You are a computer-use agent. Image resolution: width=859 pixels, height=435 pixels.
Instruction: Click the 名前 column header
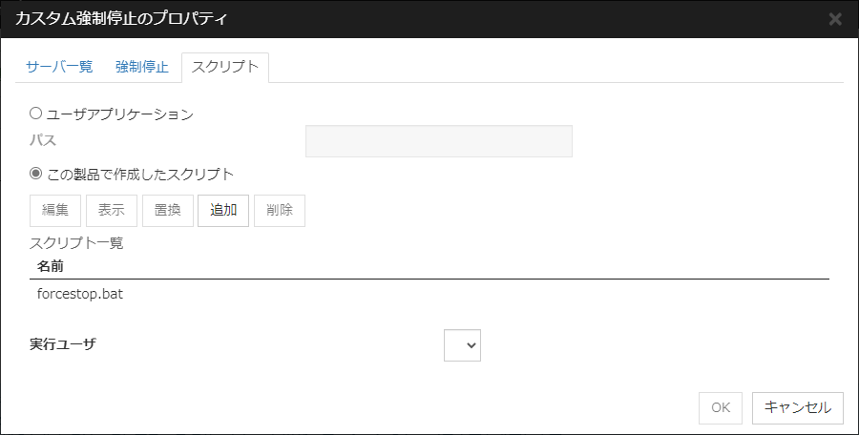pos(51,264)
